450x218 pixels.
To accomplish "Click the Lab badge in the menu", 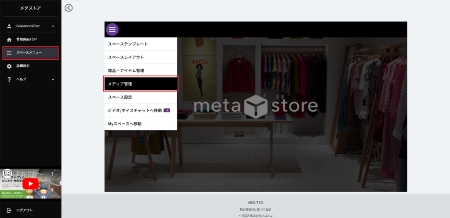I will point(167,110).
